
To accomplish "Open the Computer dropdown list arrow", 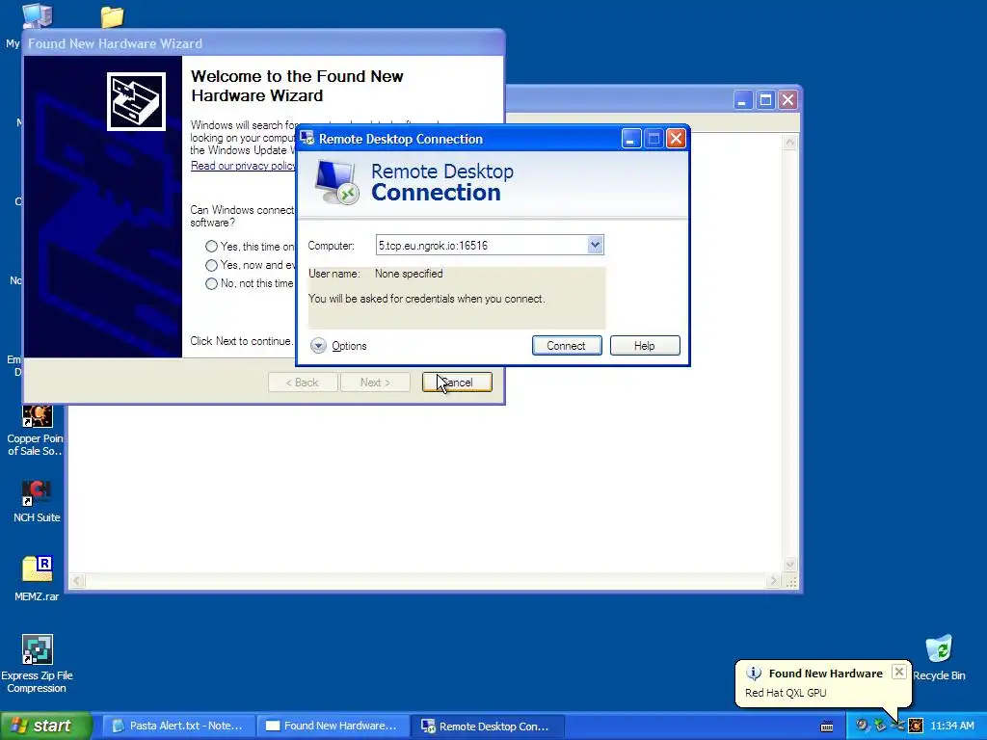I will coord(595,245).
